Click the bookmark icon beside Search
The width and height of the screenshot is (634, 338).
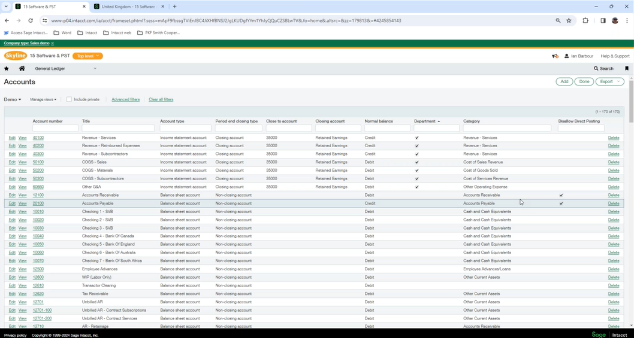coord(627,69)
